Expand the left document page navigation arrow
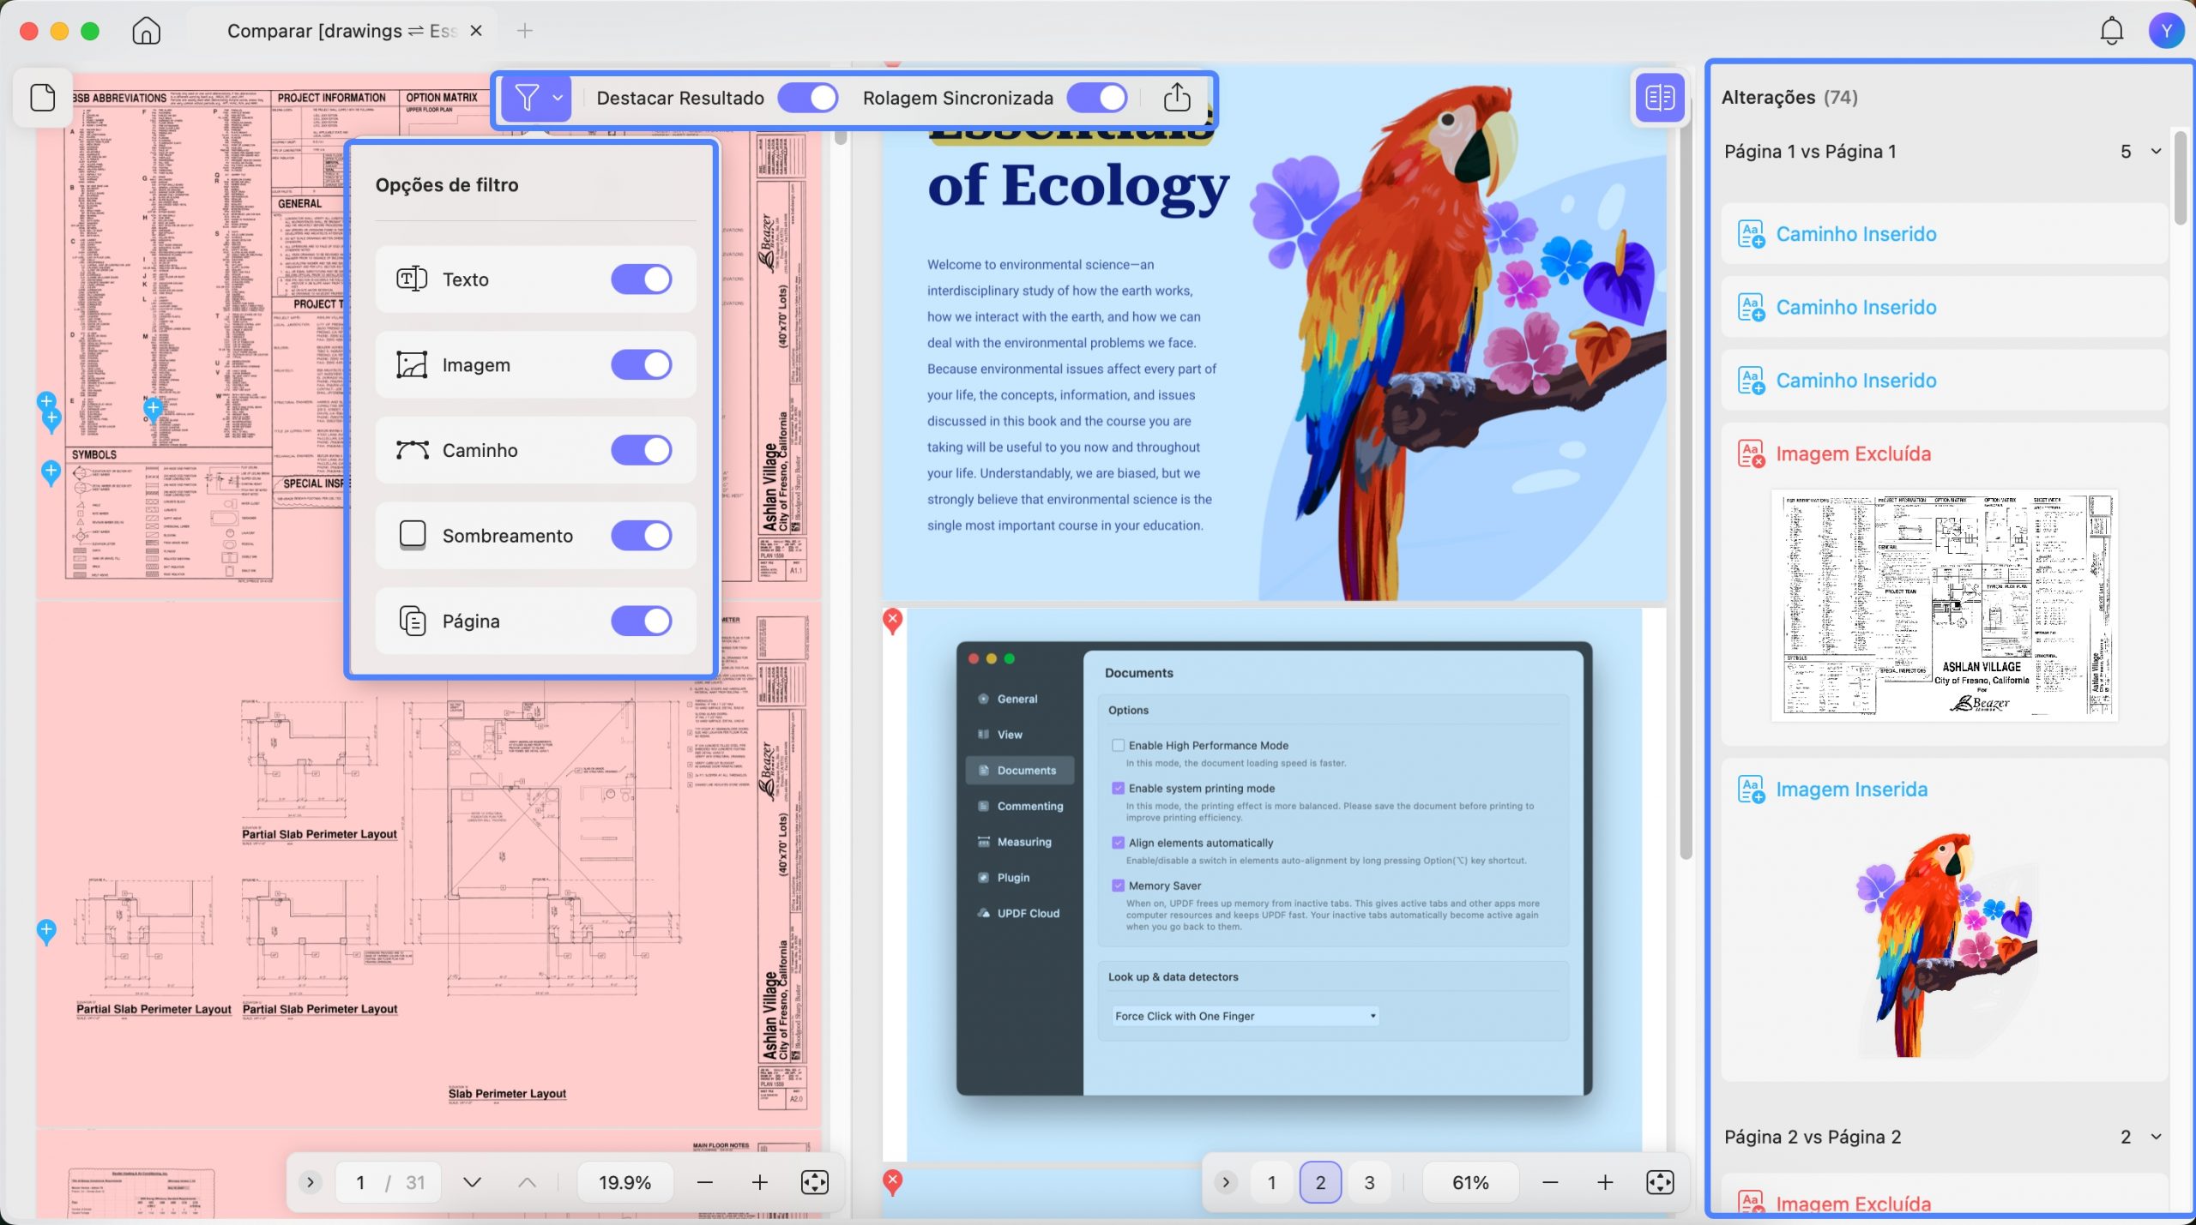This screenshot has height=1225, width=2196. click(x=311, y=1183)
